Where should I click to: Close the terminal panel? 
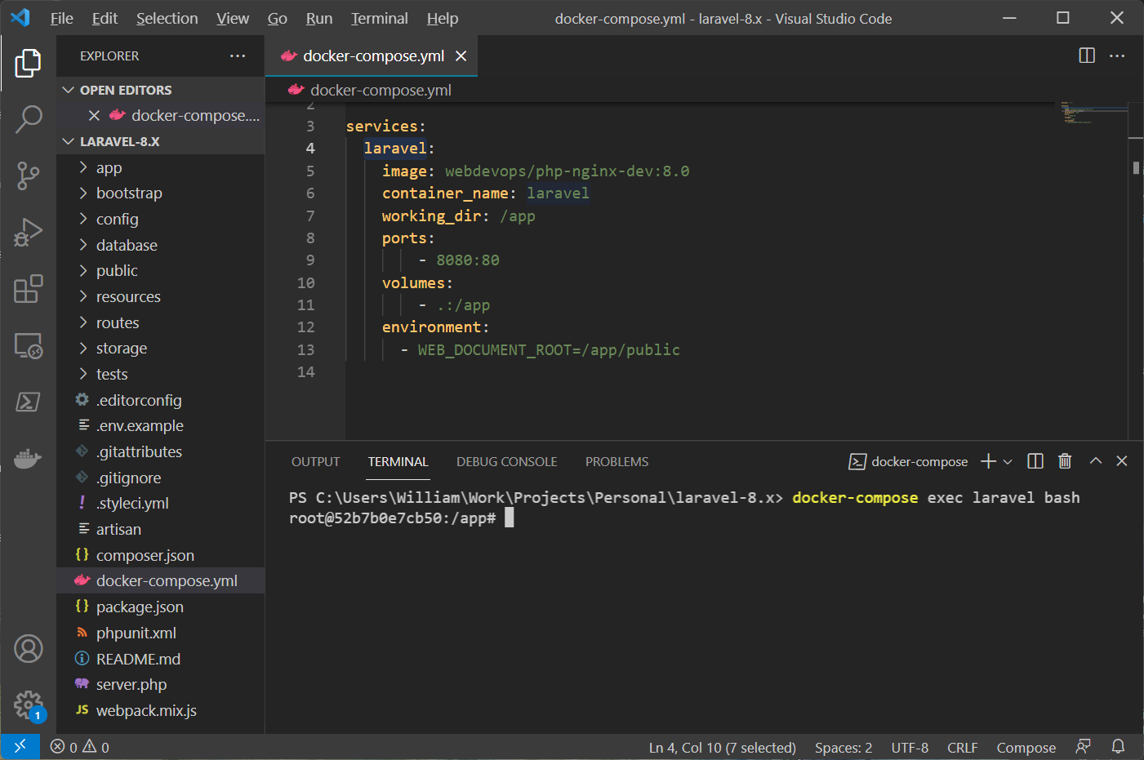click(x=1122, y=461)
